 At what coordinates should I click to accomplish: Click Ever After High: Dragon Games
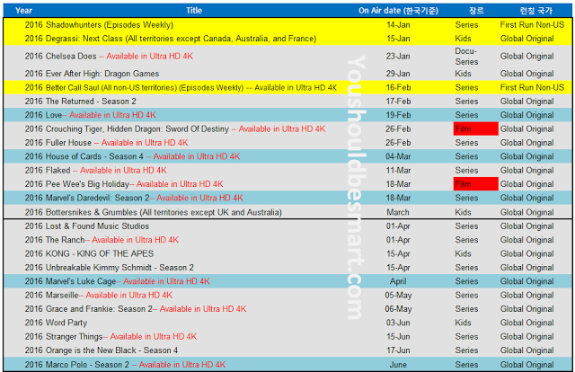tap(102, 74)
